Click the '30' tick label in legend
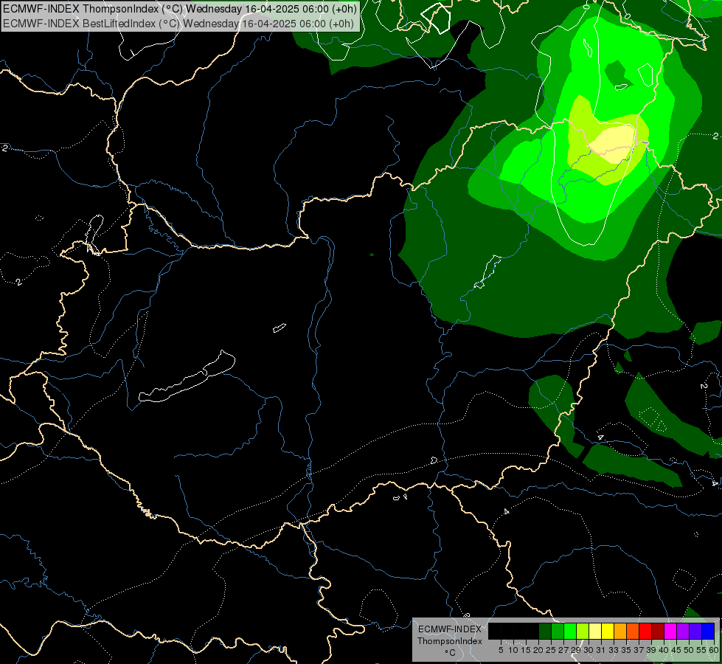The image size is (722, 664). coord(589,650)
